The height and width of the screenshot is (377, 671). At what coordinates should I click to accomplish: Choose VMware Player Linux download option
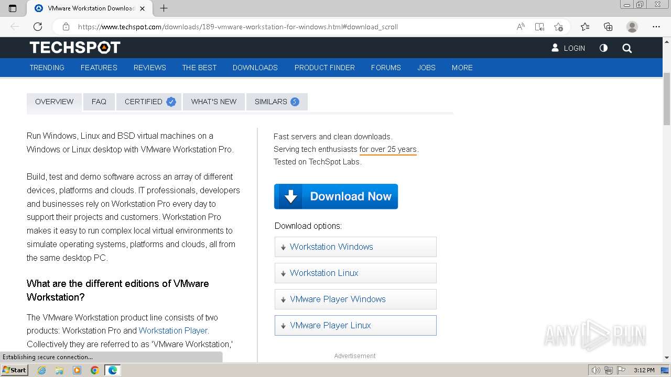[355, 325]
